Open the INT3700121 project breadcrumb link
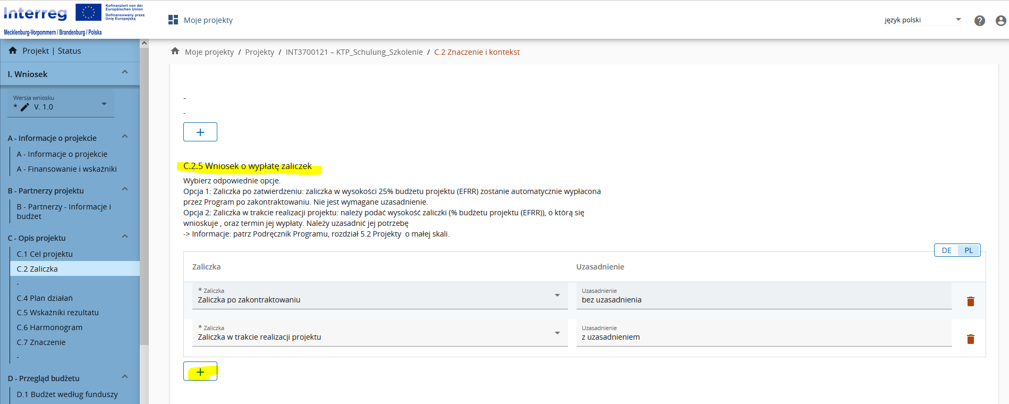Screen dimensions: 1009x404 (x=354, y=52)
